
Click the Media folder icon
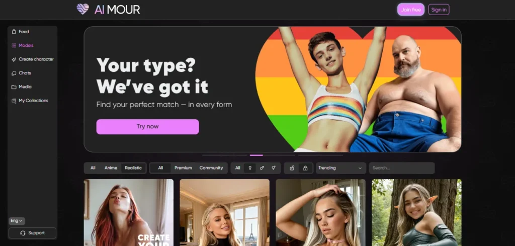(14, 87)
